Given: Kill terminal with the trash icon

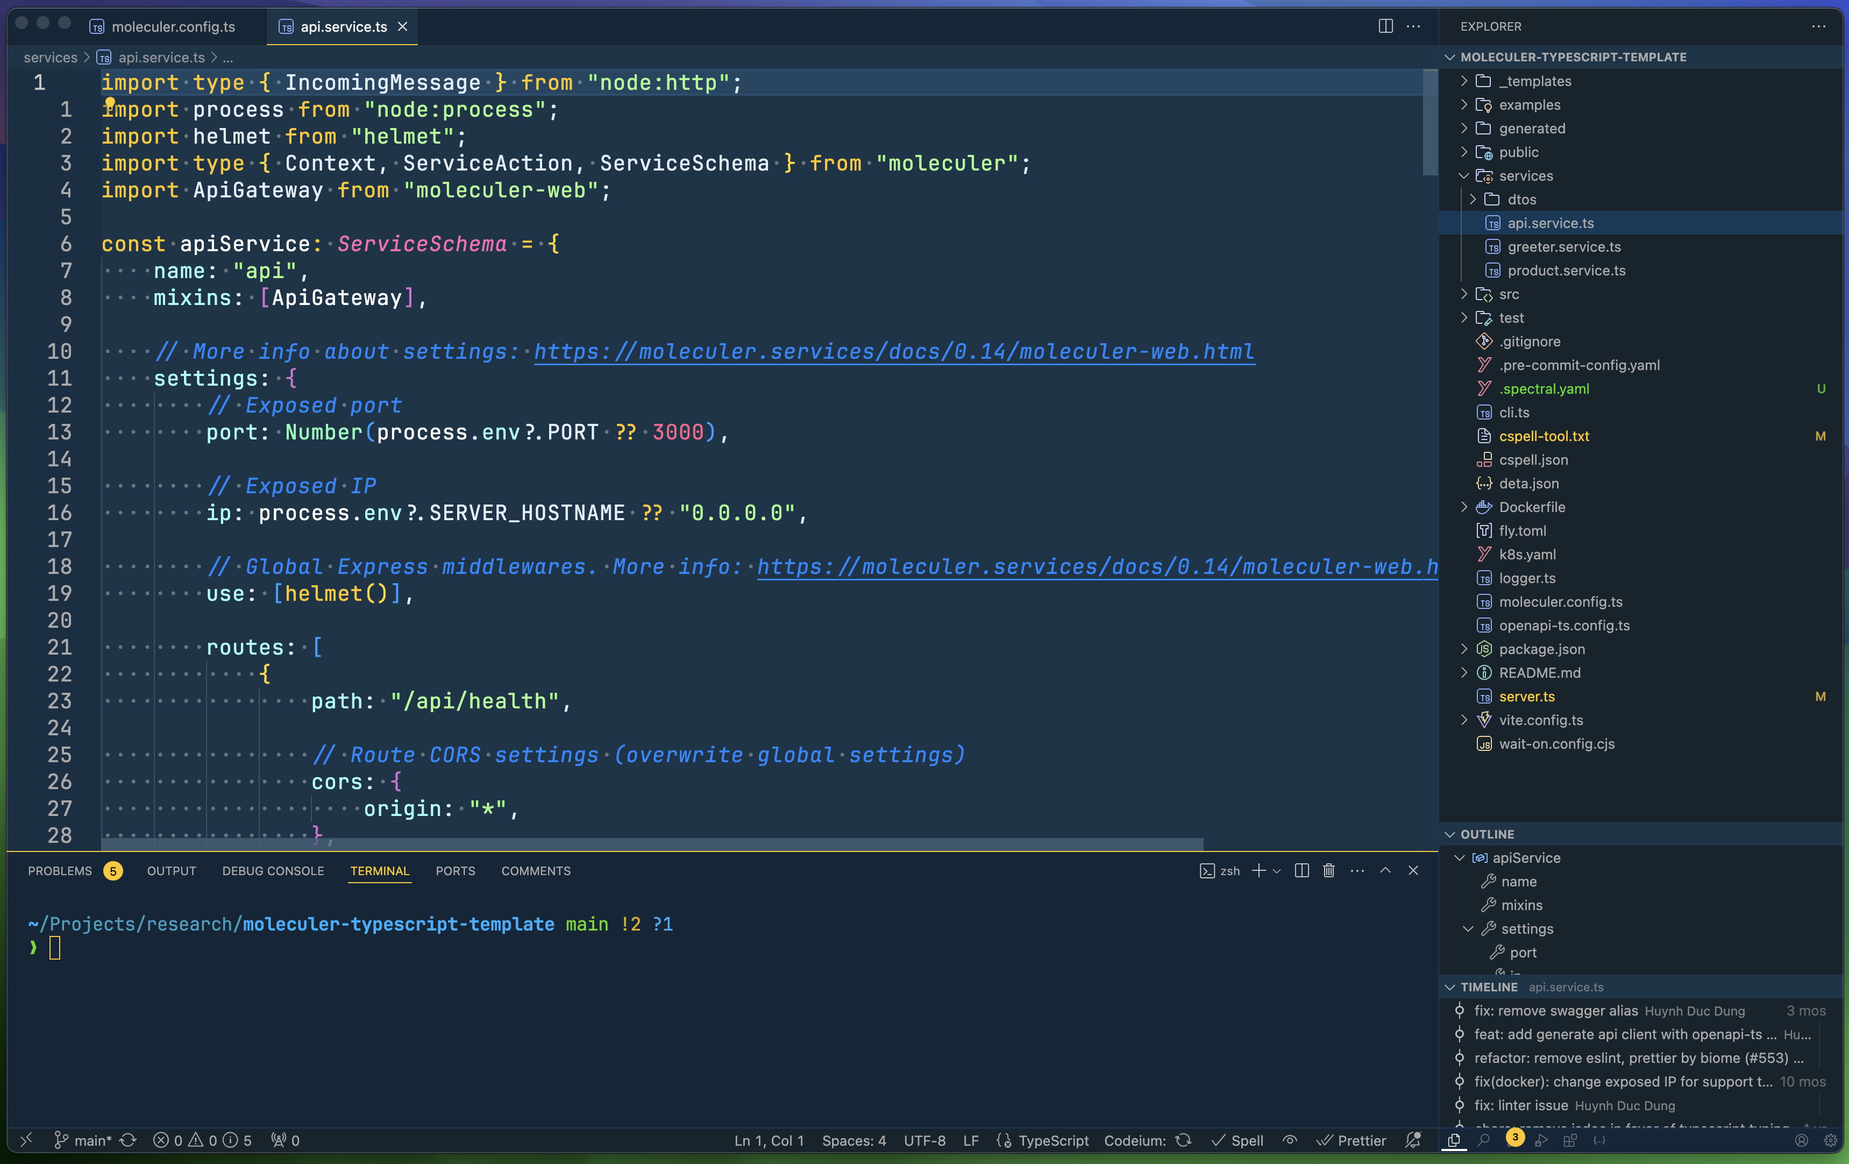Looking at the screenshot, I should click(1329, 870).
